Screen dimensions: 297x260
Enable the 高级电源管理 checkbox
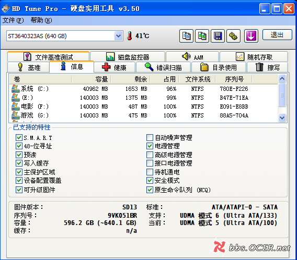point(150,155)
